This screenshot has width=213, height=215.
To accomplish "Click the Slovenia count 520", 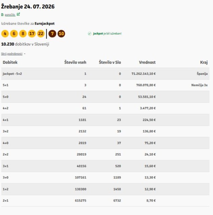I will tap(118, 166).
